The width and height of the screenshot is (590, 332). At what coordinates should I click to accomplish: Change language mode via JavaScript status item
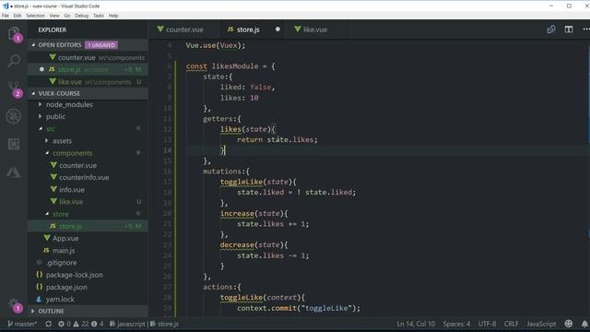tap(541, 324)
